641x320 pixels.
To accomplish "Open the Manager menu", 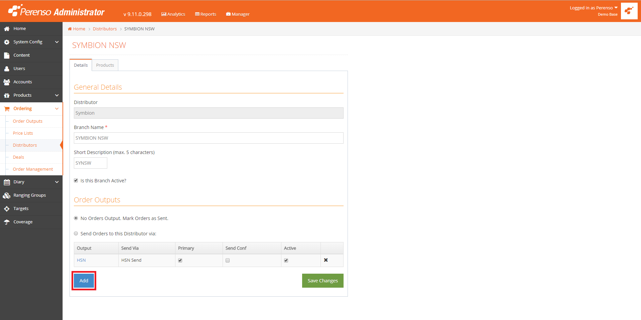I will point(238,14).
